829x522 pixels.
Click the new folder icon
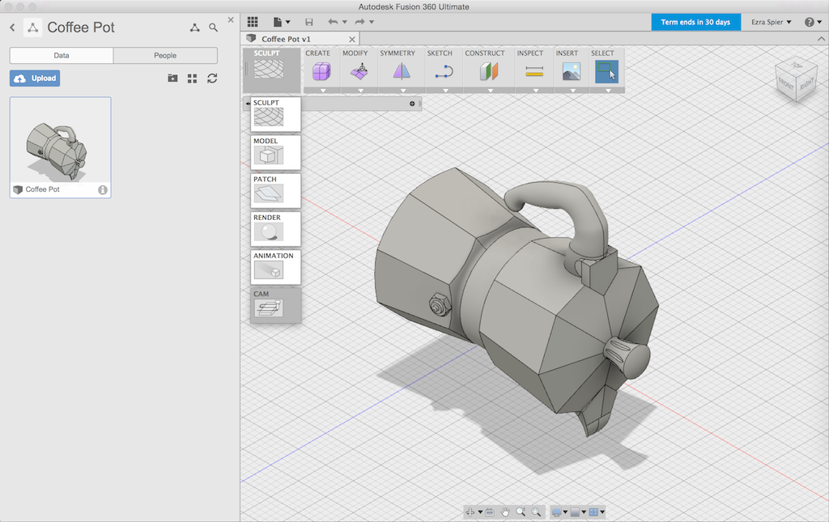172,79
